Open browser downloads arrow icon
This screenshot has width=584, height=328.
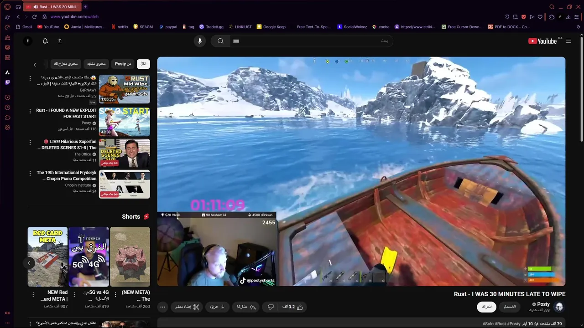(x=568, y=17)
